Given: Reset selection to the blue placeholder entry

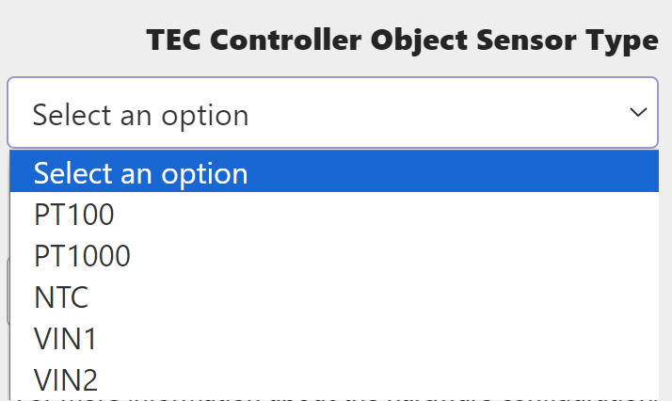Looking at the screenshot, I should click(141, 173).
